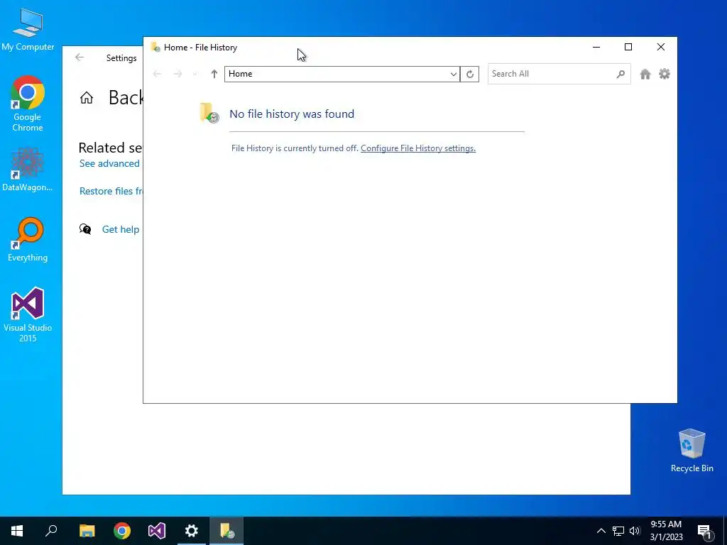Open the clock and calendar
This screenshot has width=727, height=545.
tap(666, 531)
